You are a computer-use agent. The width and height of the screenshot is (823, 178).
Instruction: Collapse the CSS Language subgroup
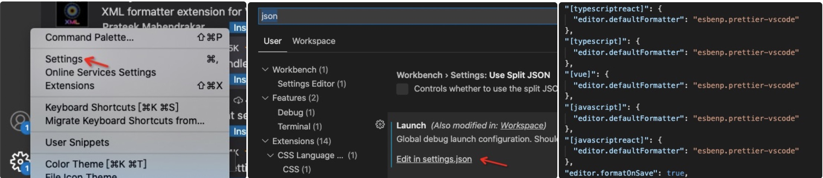270,155
